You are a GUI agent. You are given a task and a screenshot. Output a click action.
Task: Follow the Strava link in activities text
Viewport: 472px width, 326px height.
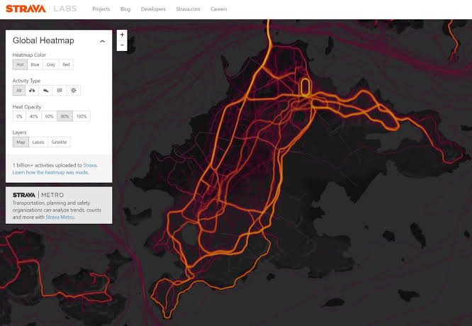pos(90,165)
